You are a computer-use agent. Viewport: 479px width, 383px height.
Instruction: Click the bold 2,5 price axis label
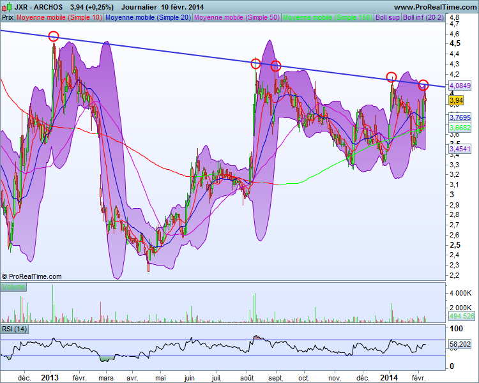click(455, 245)
